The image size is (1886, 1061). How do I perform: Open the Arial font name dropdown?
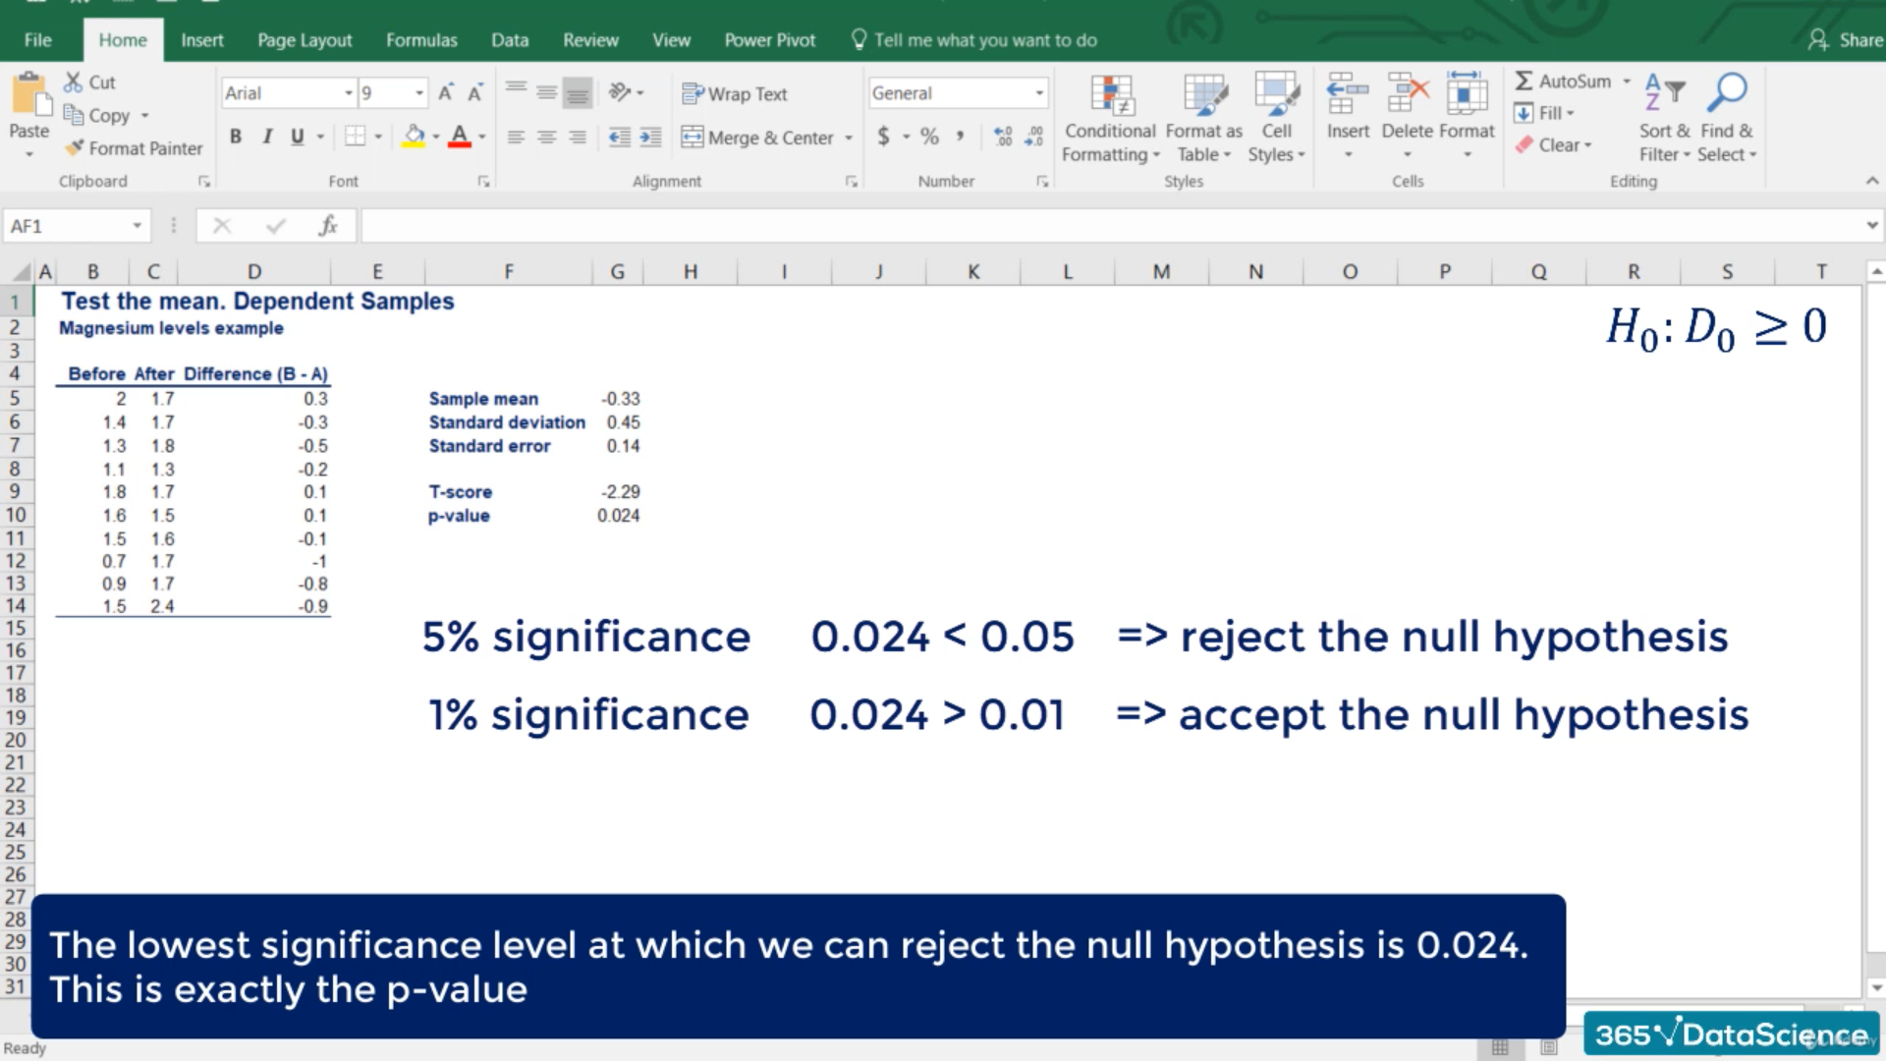tap(348, 93)
